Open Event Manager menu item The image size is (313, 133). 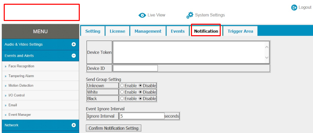pos(20,115)
